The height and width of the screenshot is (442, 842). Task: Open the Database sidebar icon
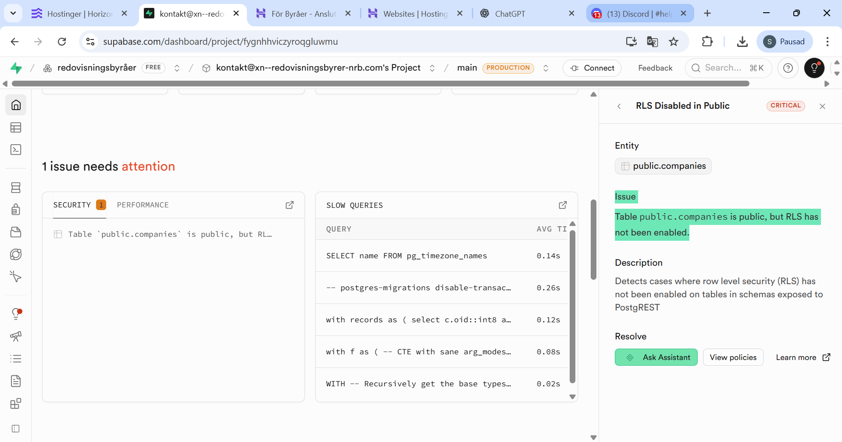16,188
